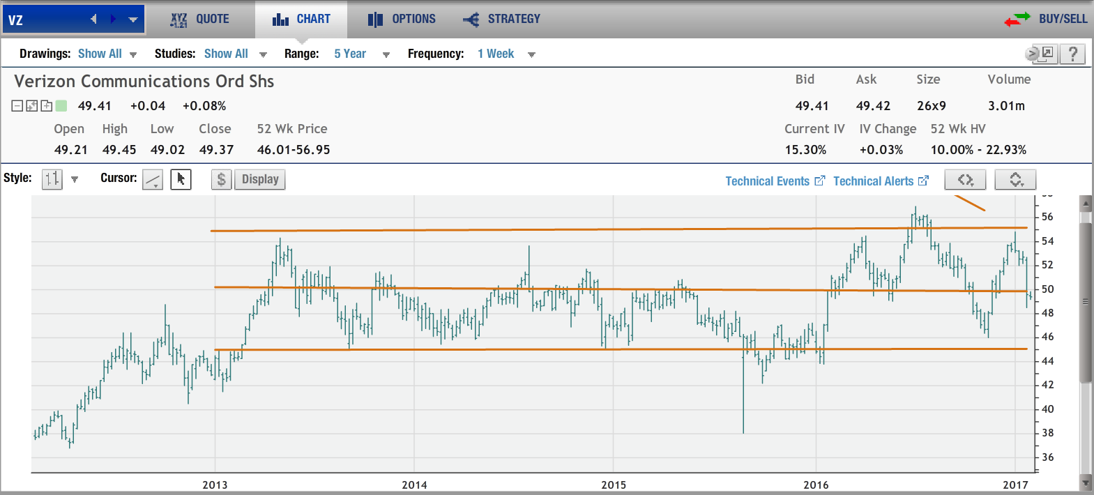1094x495 pixels.
Task: Click the Display button
Action: (x=260, y=179)
